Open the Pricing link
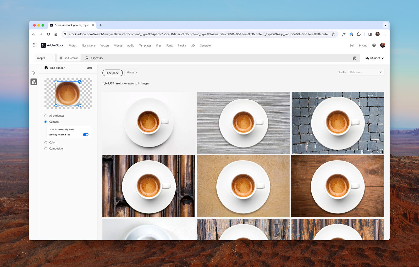The image size is (419, 267). [x=363, y=46]
